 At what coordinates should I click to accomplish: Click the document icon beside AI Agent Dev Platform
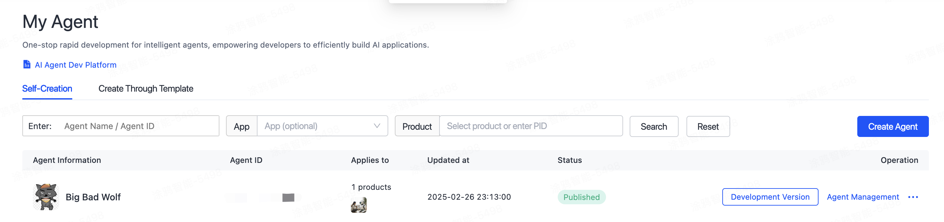click(27, 64)
